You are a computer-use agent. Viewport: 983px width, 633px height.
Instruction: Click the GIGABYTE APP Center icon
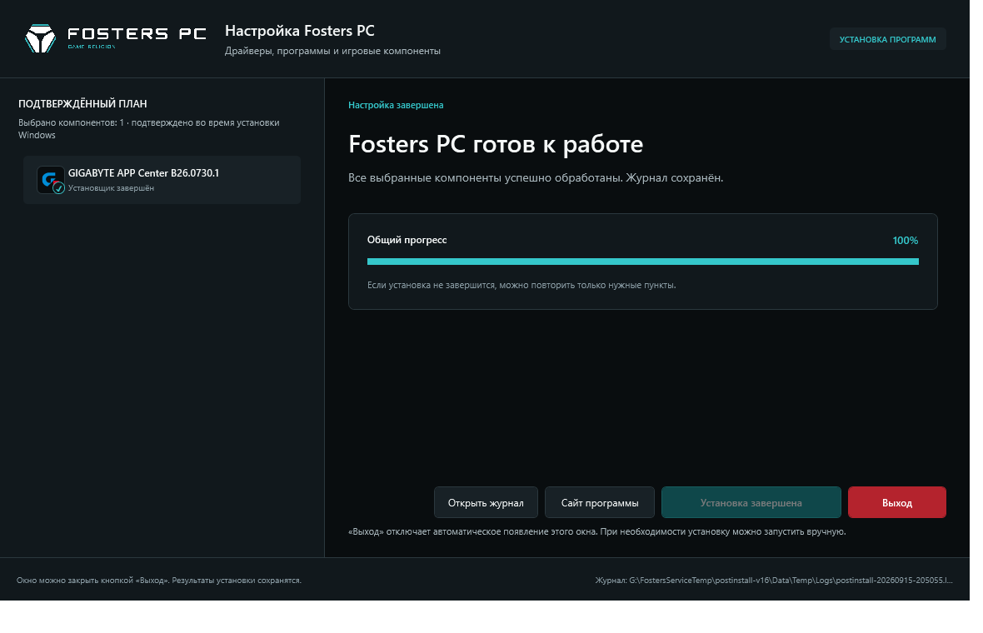tap(51, 180)
